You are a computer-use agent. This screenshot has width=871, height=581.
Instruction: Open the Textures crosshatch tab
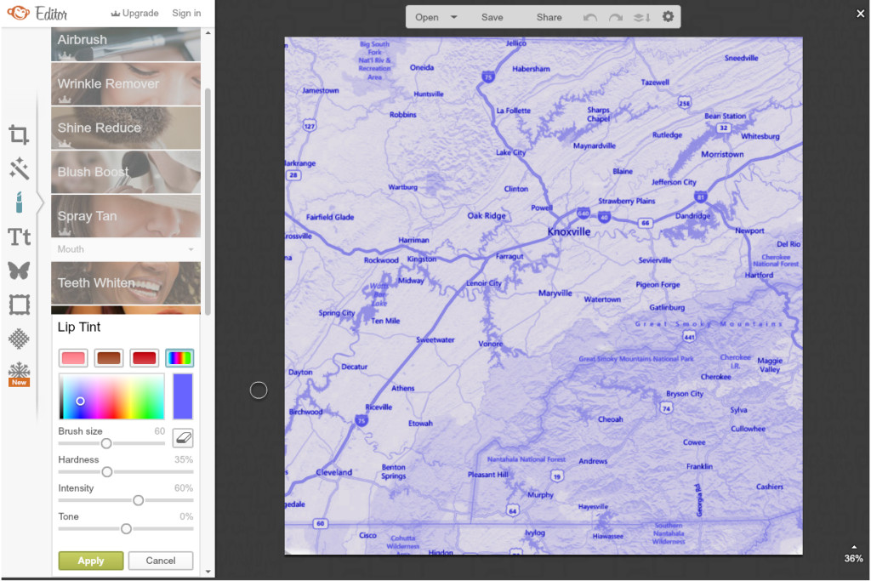[x=19, y=339]
